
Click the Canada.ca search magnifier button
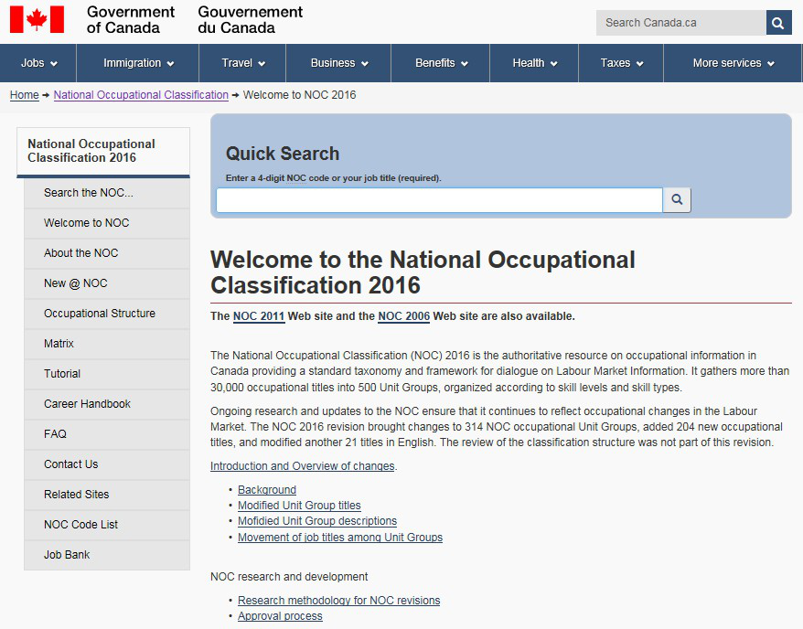click(x=778, y=23)
